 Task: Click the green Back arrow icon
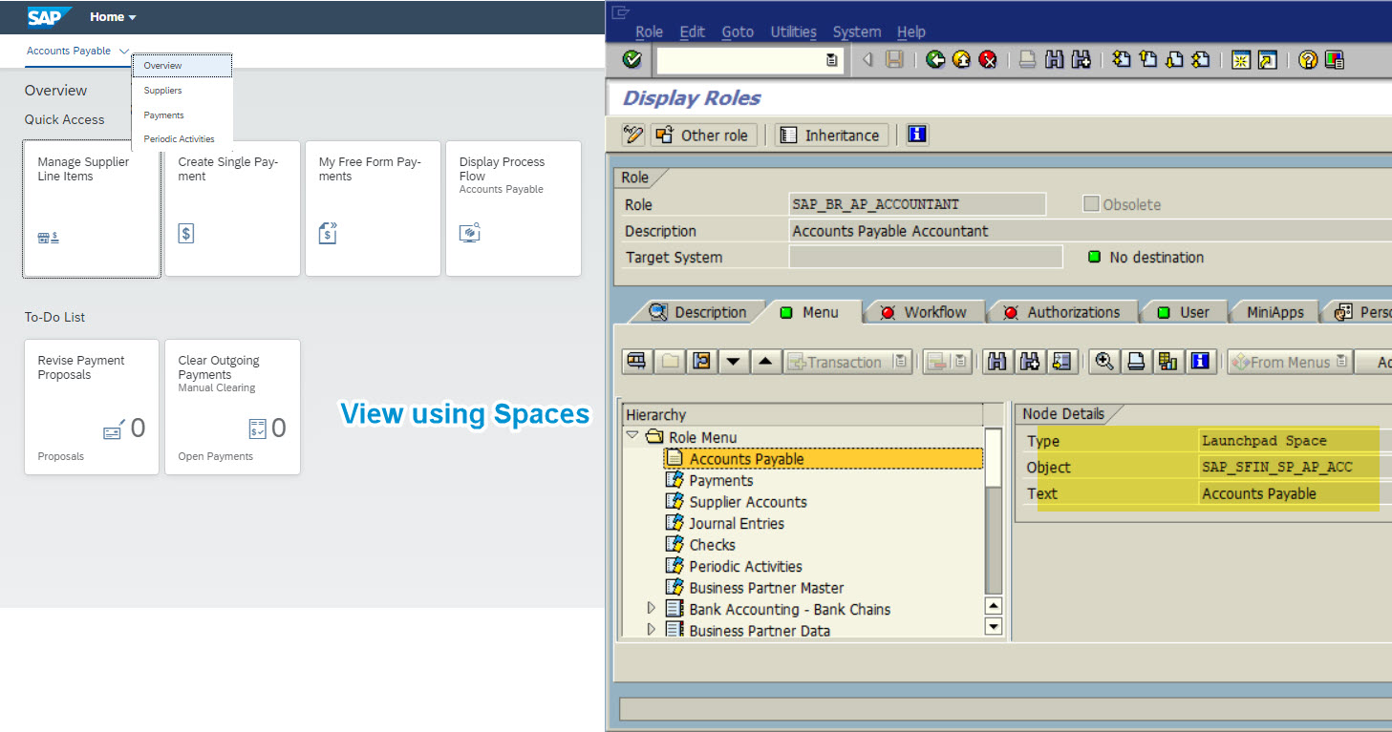tap(935, 60)
